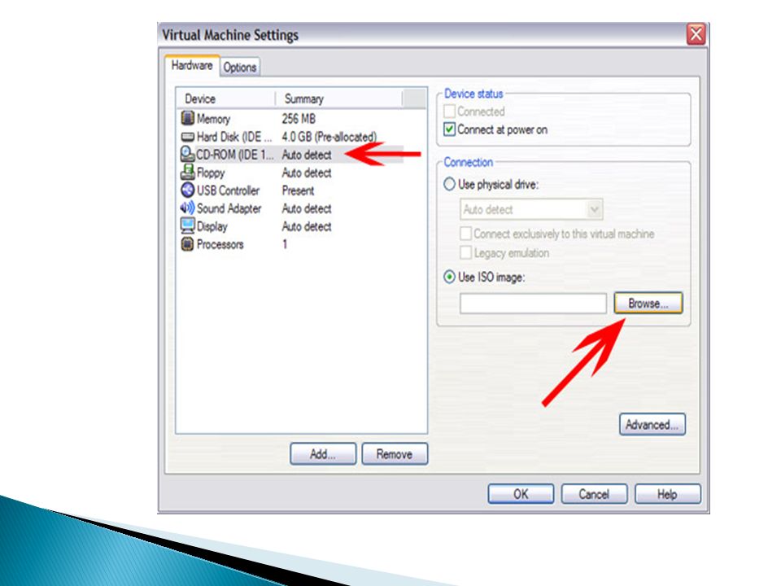Enable the Legacy emulation checkbox
The image size is (781, 586).
(465, 252)
